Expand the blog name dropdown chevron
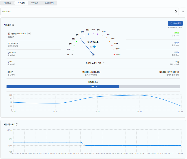This screenshot has height=159, width=187. pyautogui.click(x=29, y=33)
